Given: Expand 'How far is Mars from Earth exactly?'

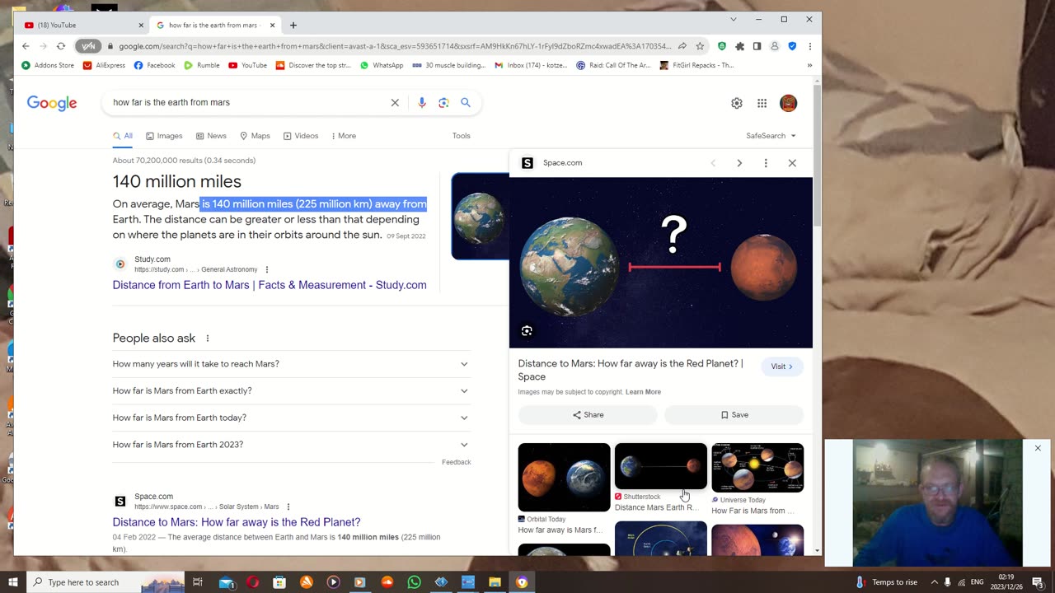Looking at the screenshot, I should (292, 391).
